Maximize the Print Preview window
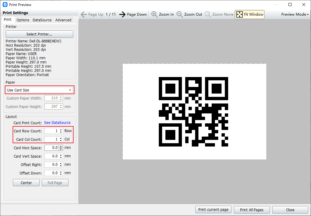Viewport: 311px width, 216px height. (290, 5)
